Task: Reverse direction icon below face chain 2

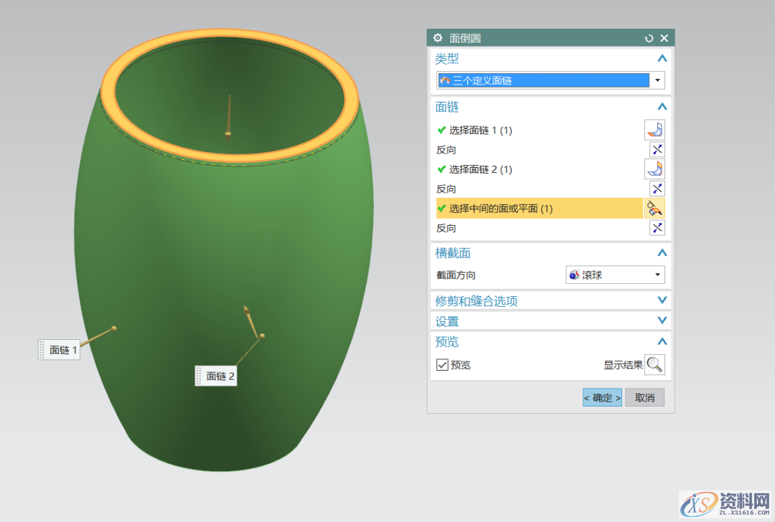Action: [x=657, y=189]
